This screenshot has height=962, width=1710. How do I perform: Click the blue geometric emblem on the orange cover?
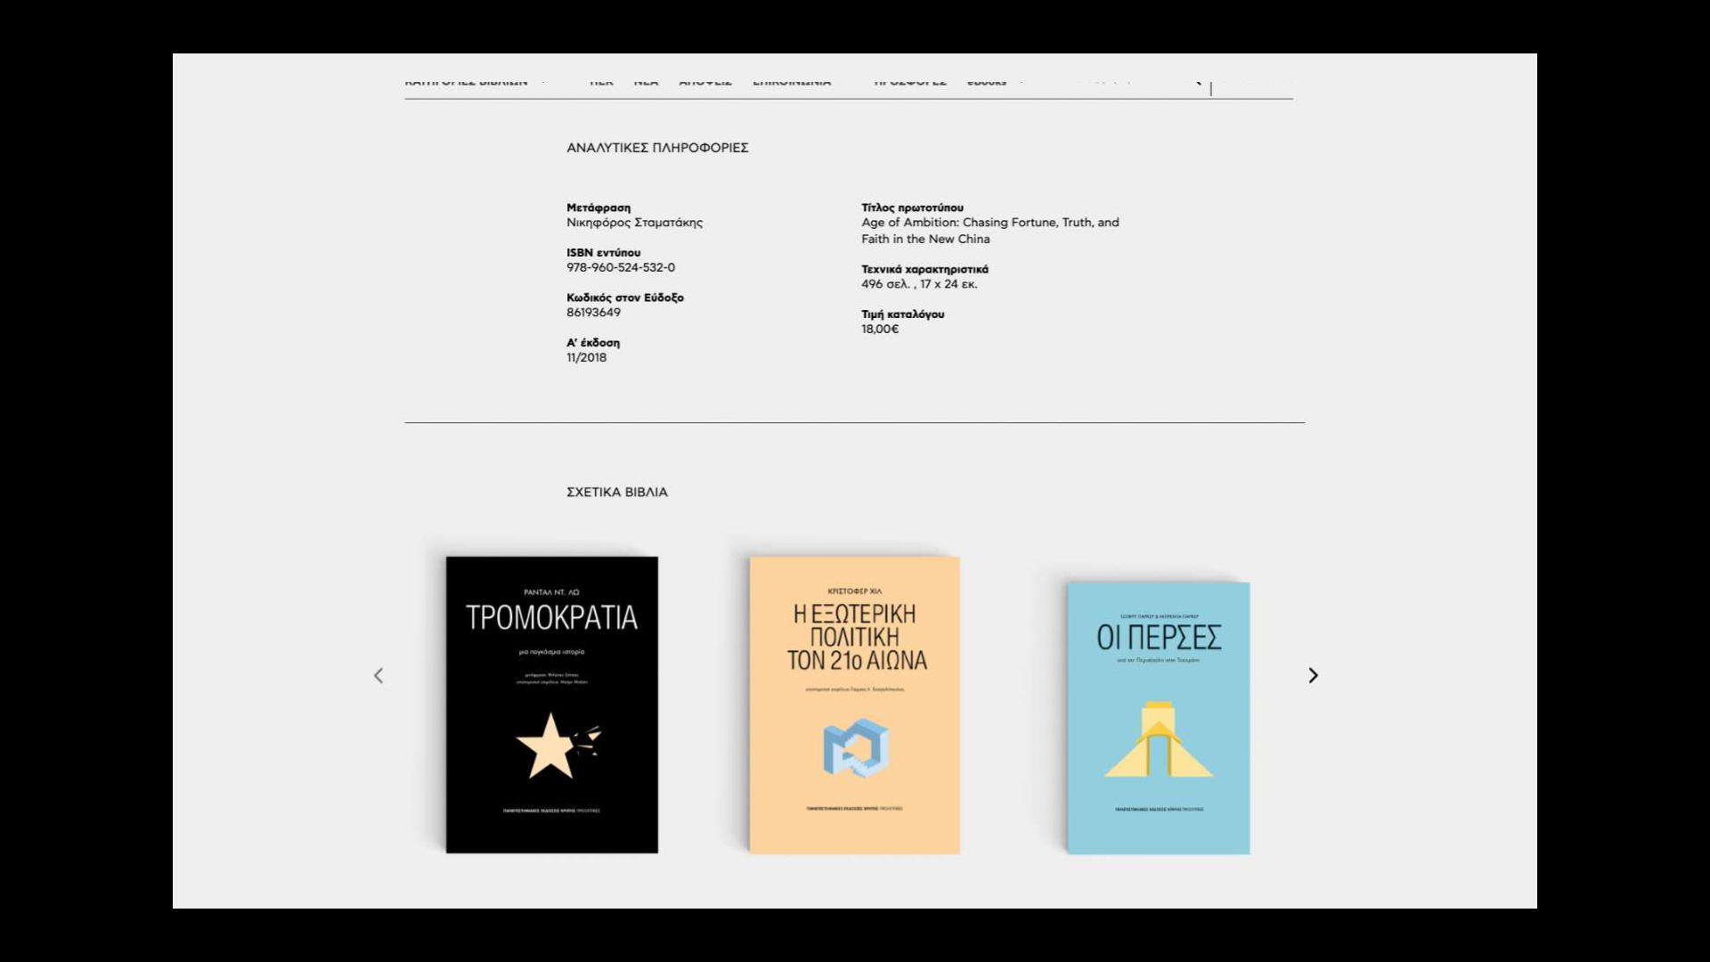click(x=855, y=746)
